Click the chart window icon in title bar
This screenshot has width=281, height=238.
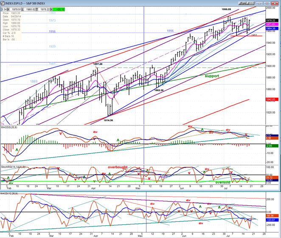[x=2, y=3]
